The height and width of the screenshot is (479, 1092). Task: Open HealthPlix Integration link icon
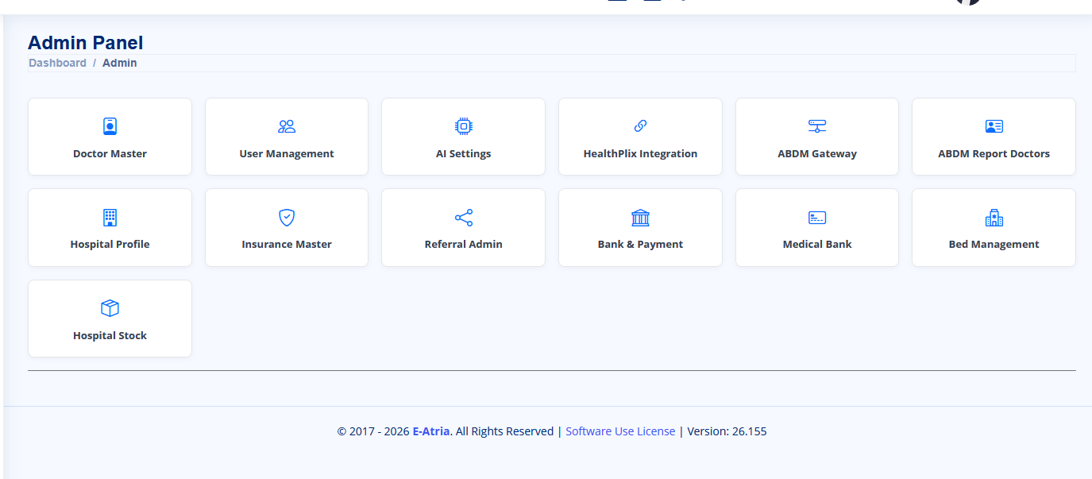640,126
